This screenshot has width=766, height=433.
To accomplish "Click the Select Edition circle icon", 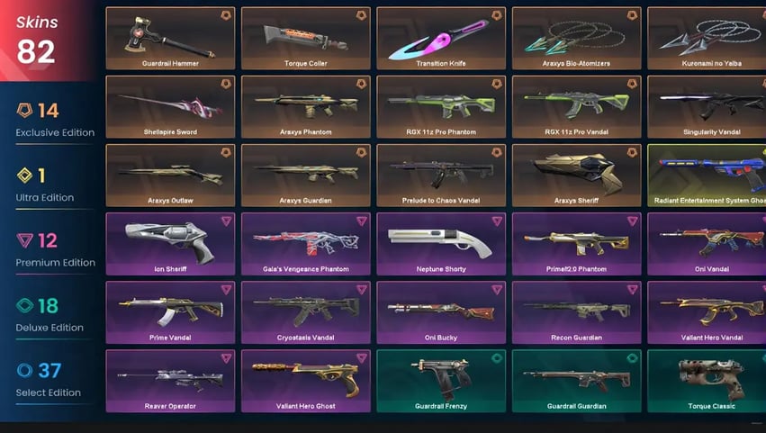I will coord(24,370).
